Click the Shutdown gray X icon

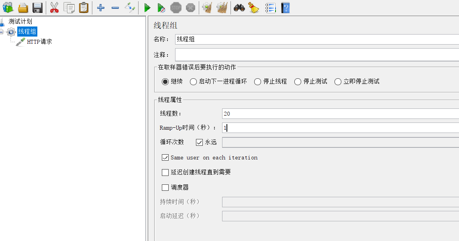point(191,8)
